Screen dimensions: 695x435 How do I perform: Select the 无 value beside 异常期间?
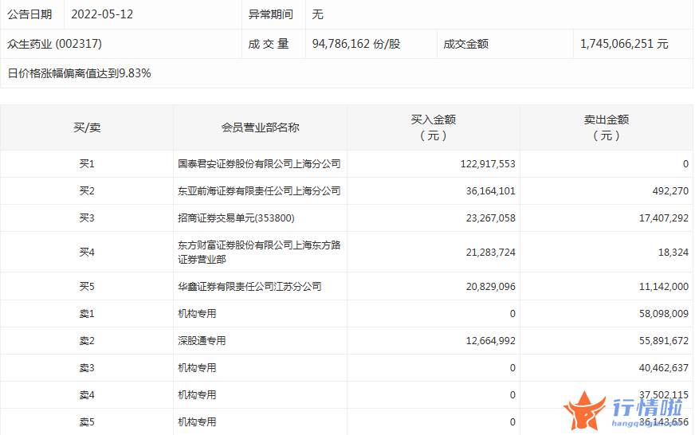tap(317, 14)
